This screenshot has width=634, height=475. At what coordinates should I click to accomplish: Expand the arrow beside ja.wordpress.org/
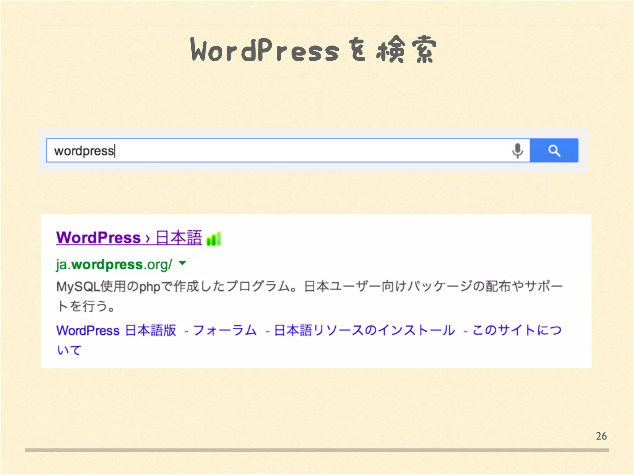coord(182,263)
